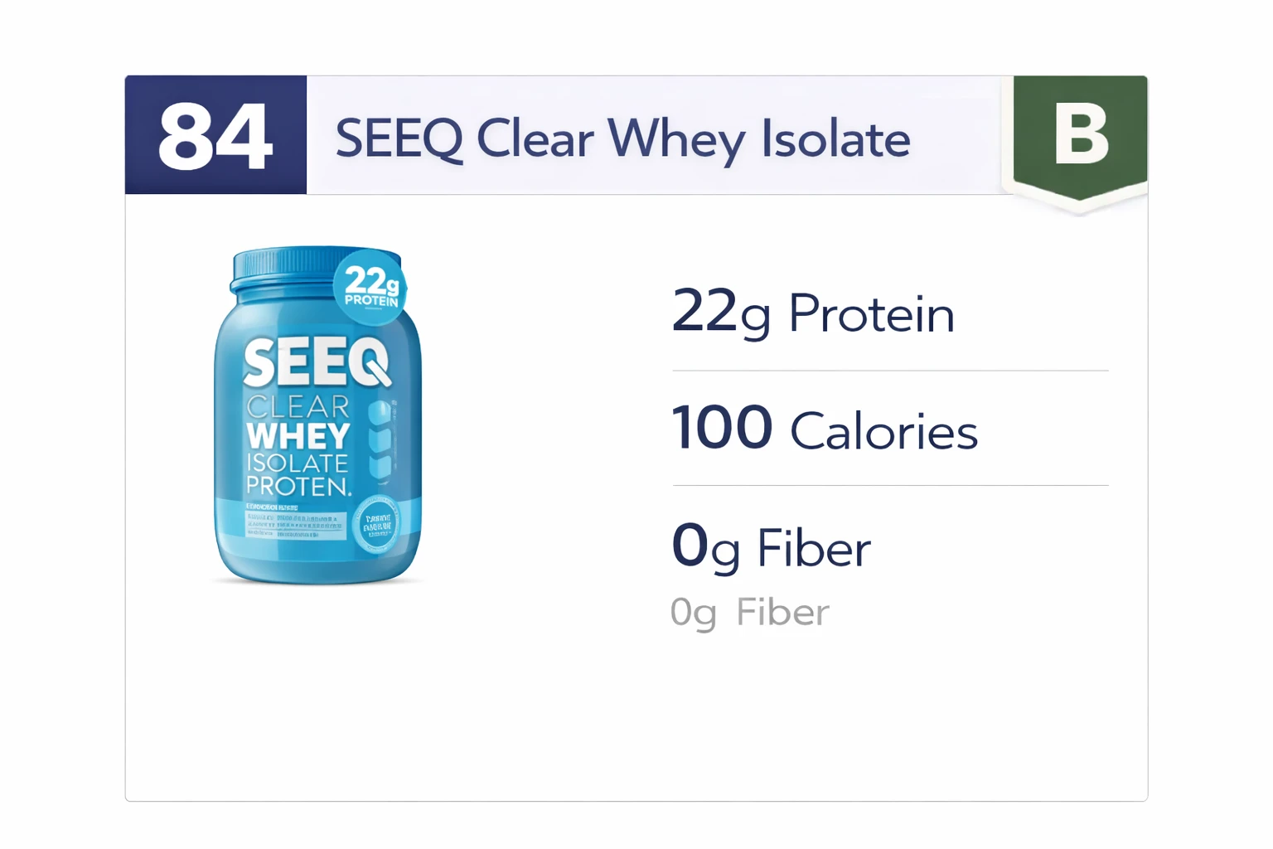1273x849 pixels.
Task: Click the SEEQ logo on the jar
Action: coord(315,362)
